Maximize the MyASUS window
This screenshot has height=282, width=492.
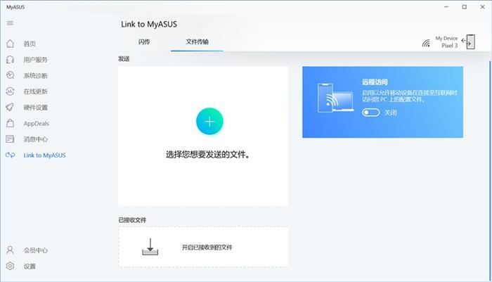pyautogui.click(x=465, y=7)
